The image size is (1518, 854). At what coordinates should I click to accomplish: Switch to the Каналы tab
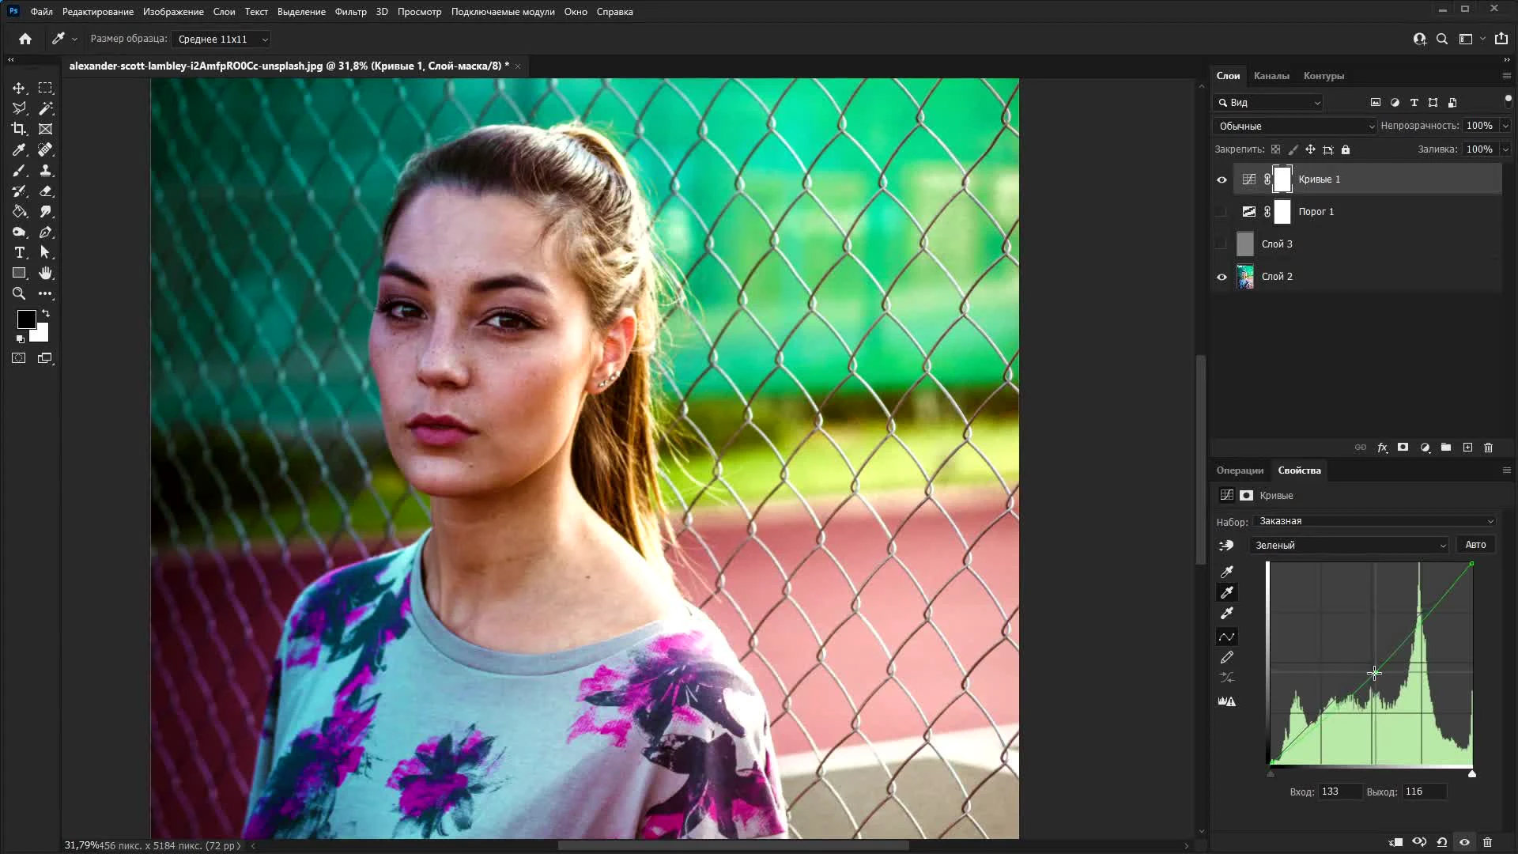coord(1271,76)
